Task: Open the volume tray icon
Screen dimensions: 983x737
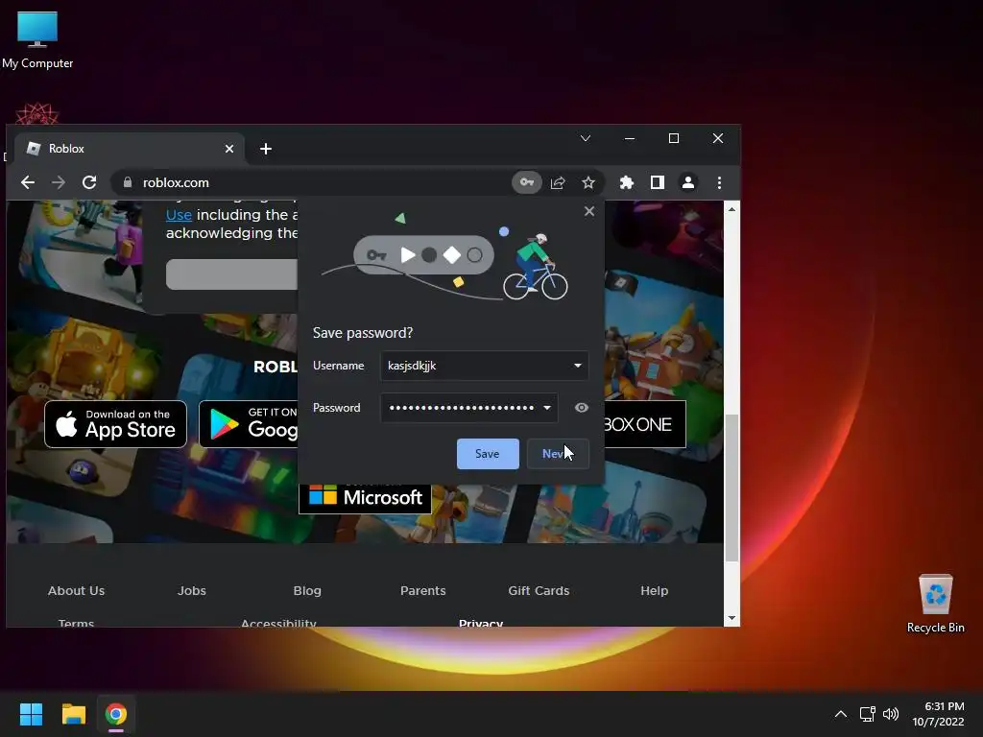Action: [x=890, y=714]
